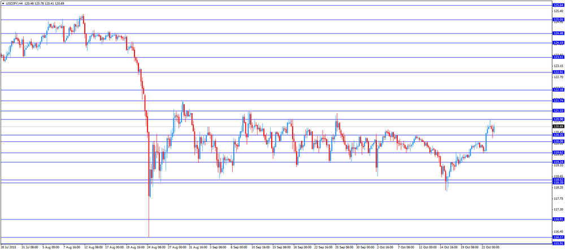Click the 30 Sep 00:00 time label
This screenshot has height=250, width=565.
(366, 248)
